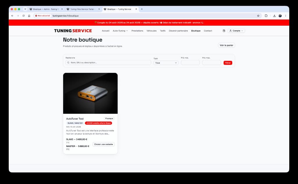This screenshot has width=298, height=184.
Task: Click the red Filtrer button
Action: click(x=228, y=63)
